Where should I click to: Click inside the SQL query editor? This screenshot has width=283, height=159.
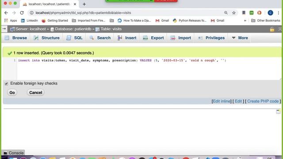(x=149, y=69)
